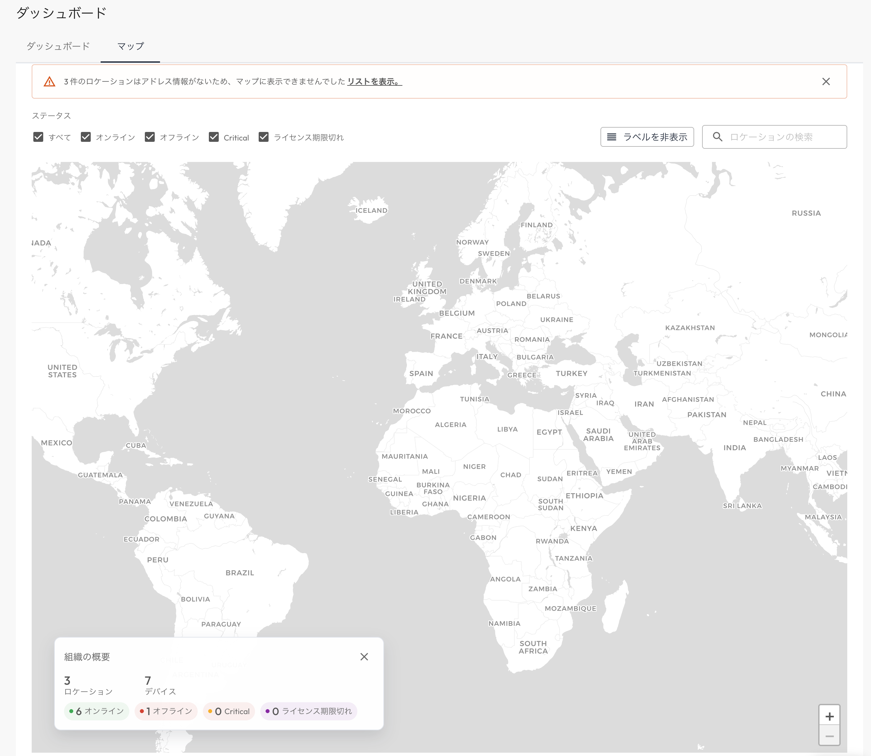This screenshot has height=756, width=871.
Task: Click the INDIA label on the map
Action: pyautogui.click(x=735, y=448)
